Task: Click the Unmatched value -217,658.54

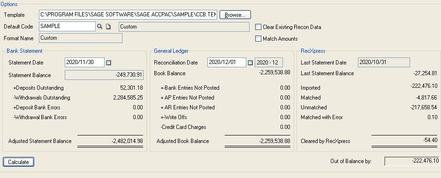Action: [424, 107]
